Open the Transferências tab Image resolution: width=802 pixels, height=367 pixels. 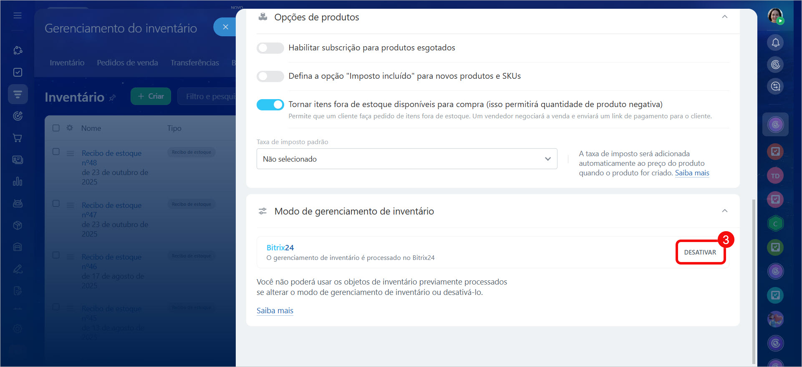tap(194, 62)
